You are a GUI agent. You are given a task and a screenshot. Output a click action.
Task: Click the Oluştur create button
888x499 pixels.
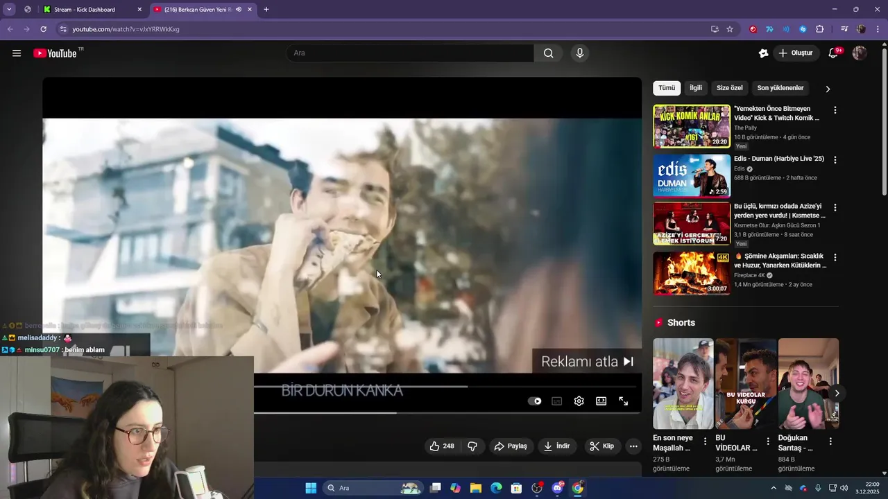(x=795, y=53)
